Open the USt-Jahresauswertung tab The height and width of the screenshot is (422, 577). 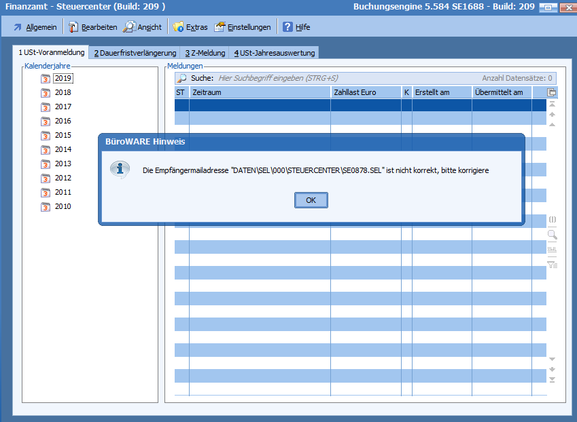click(274, 53)
